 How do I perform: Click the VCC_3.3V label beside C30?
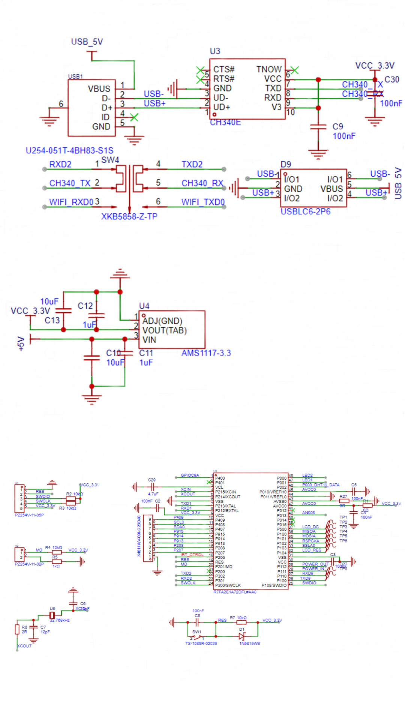pos(375,66)
